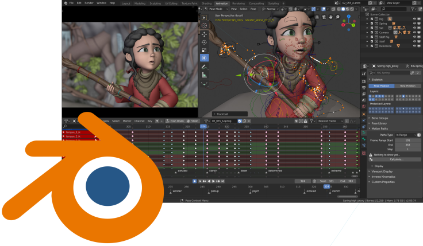Select the Cursor tool in viewport toolbar
The height and width of the screenshot is (246, 423).
205,26
